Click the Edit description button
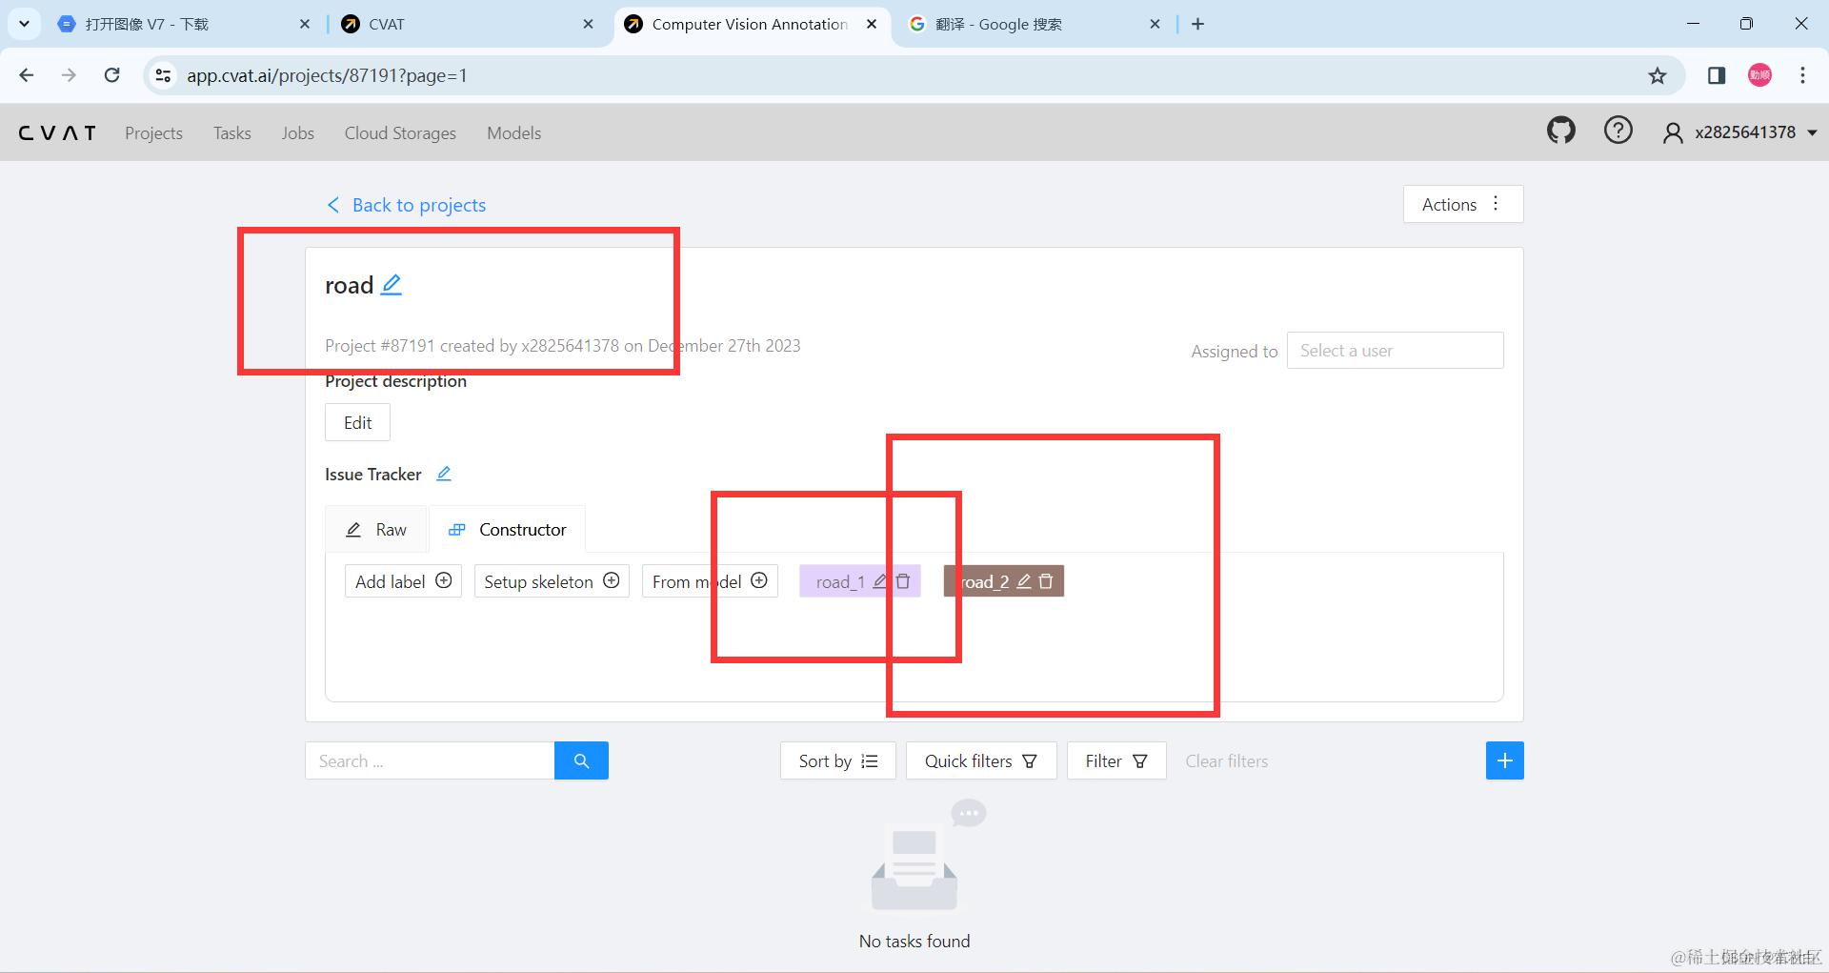This screenshot has width=1829, height=973. point(357,422)
